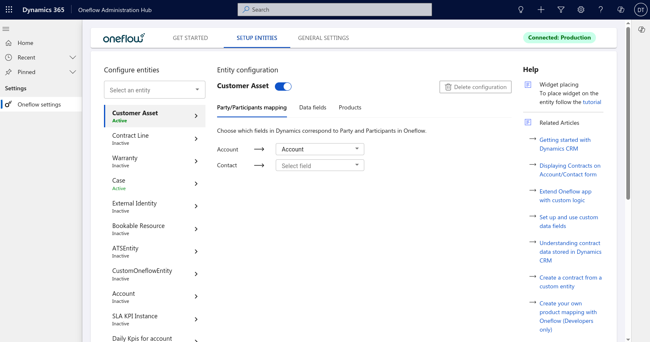Open Create your own product mapping link
This screenshot has height=342, width=650.
[568, 317]
